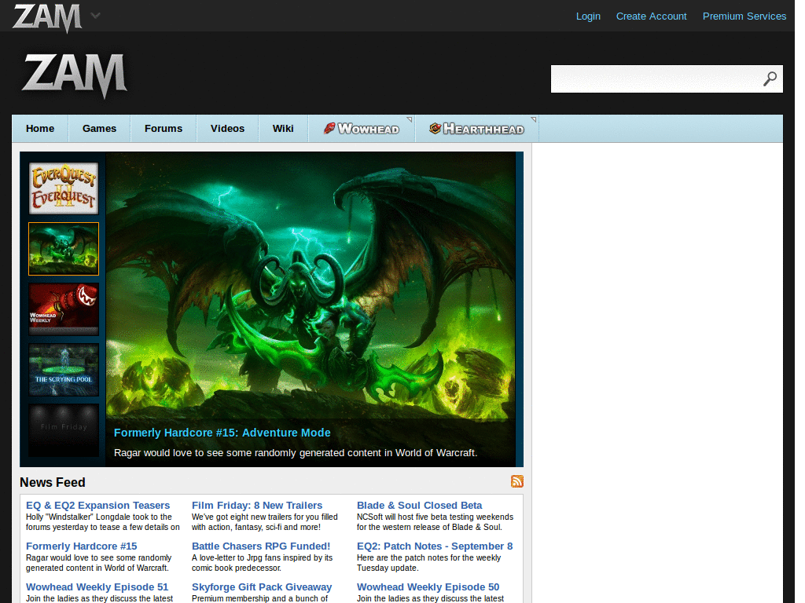Select The Scrying Pool carousel thumbnail
805x603 pixels.
64,370
